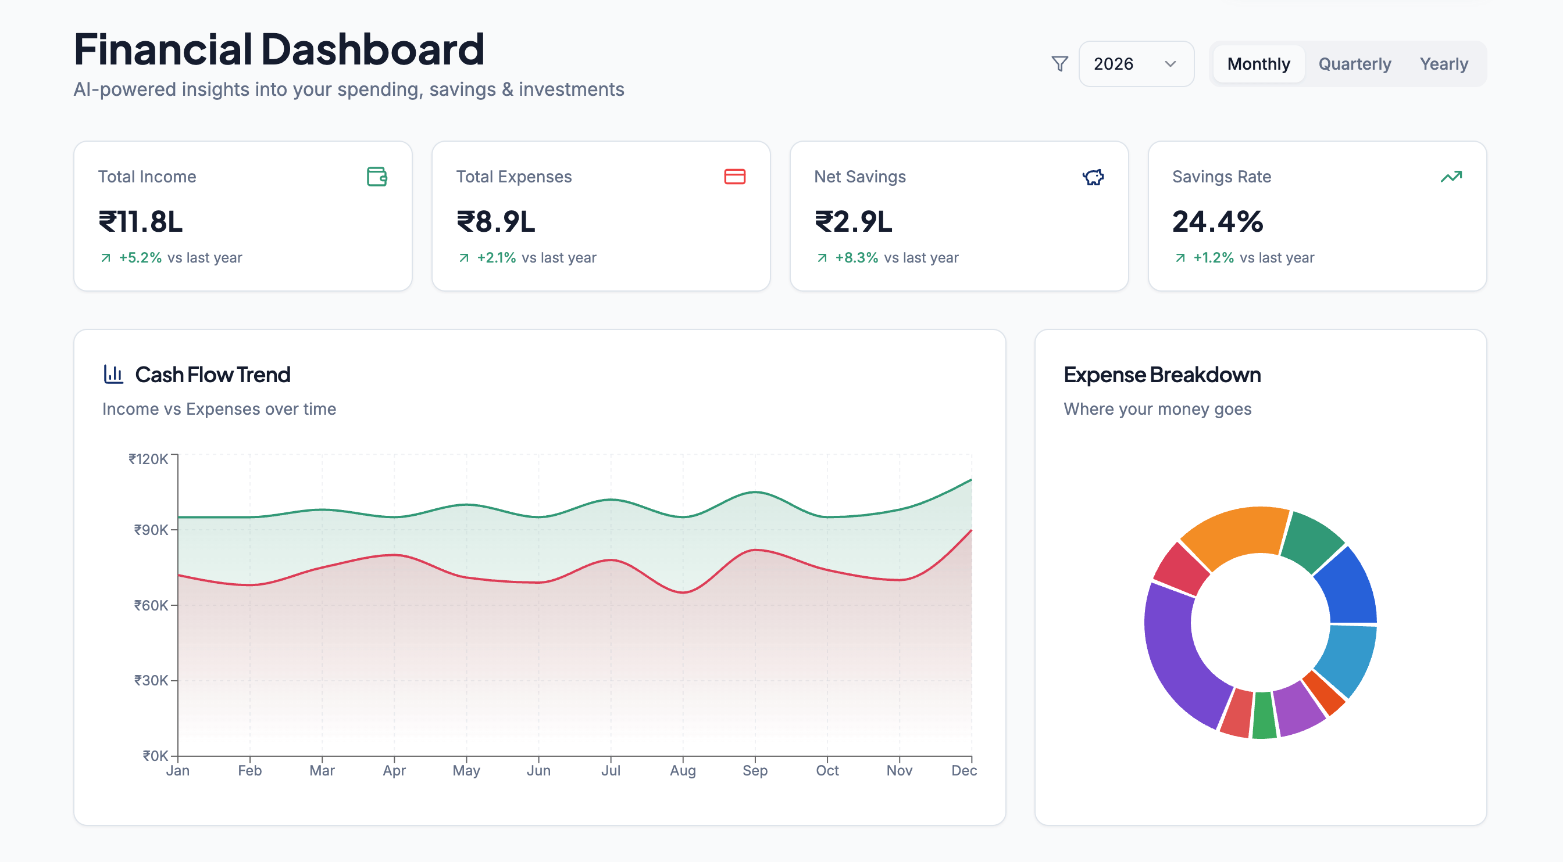The width and height of the screenshot is (1563, 862).
Task: Click the Total Expenses ₹8.9L card
Action: tap(600, 217)
